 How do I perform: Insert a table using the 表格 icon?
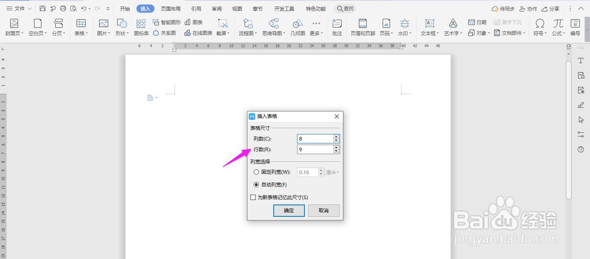pyautogui.click(x=80, y=27)
